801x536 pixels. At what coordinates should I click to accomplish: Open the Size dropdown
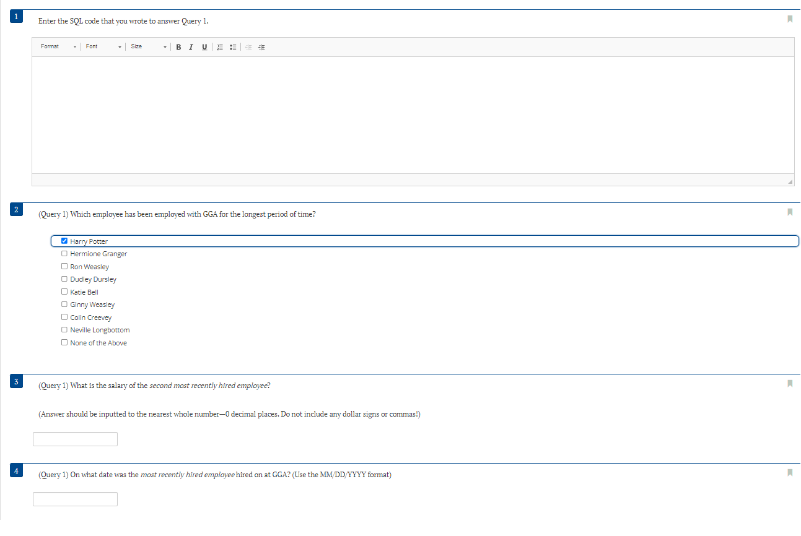click(149, 47)
